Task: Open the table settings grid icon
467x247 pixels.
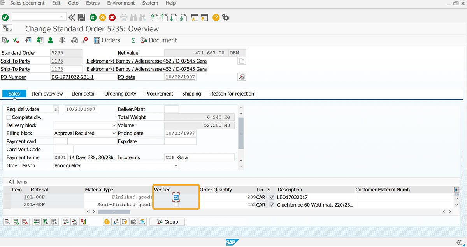Action: tap(456, 190)
